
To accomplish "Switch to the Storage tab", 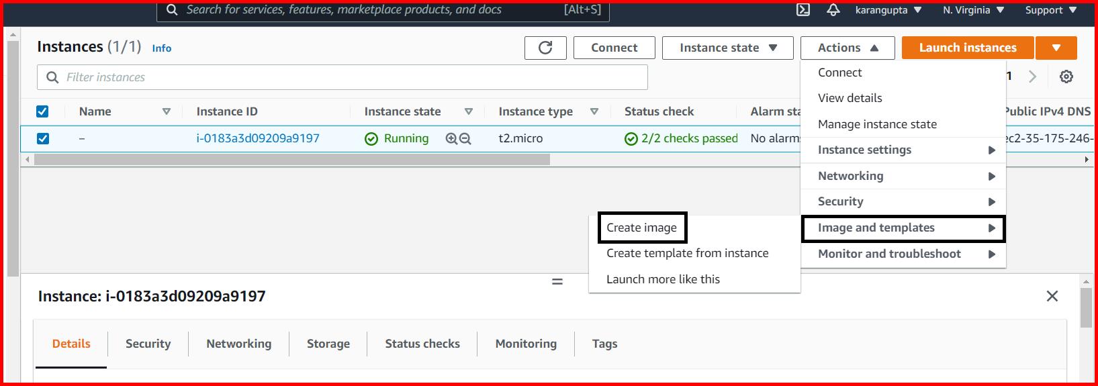I will [x=328, y=344].
